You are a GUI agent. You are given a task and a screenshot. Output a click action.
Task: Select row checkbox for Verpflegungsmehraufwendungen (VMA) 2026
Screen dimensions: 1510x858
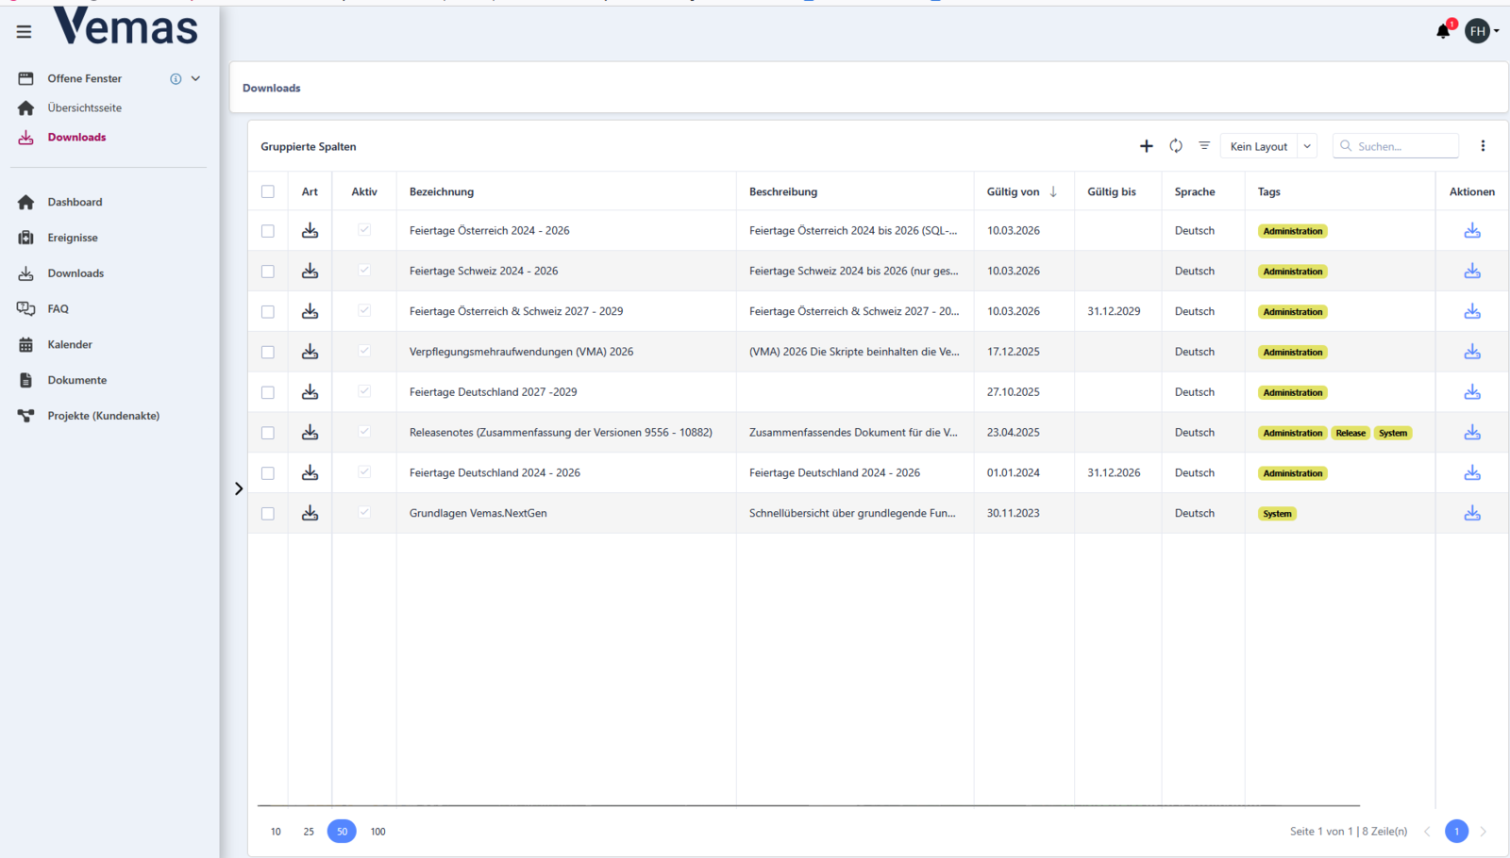(268, 352)
